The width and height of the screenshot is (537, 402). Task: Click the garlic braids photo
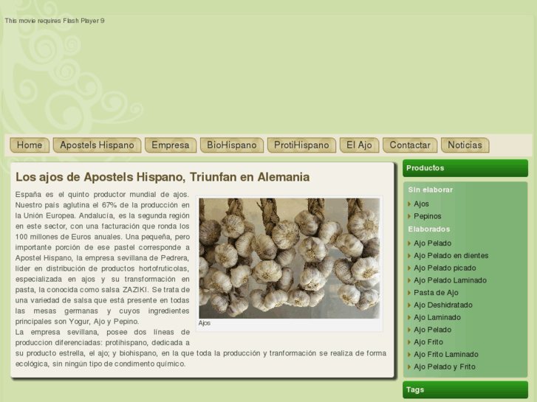coord(289,258)
